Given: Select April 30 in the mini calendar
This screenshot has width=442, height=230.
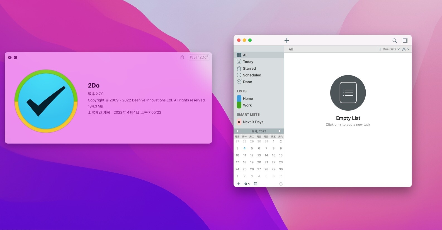Looking at the screenshot, I should [x=281, y=169].
